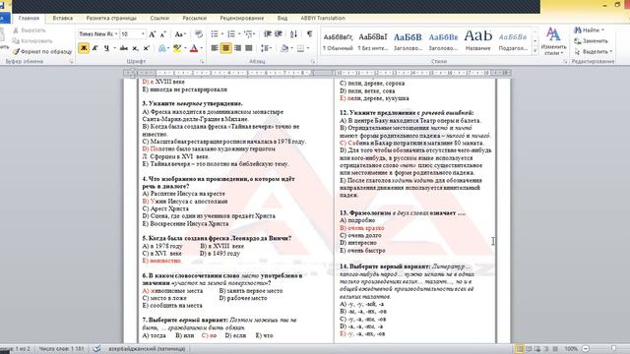The width and height of the screenshot is (630, 354).
Task: Open line spacing options
Action: coord(265,48)
